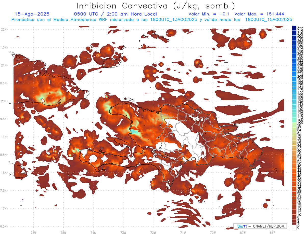The height and width of the screenshot is (236, 306).
Task: Click the white swatch at the color bar bottom
Action: 294,227
